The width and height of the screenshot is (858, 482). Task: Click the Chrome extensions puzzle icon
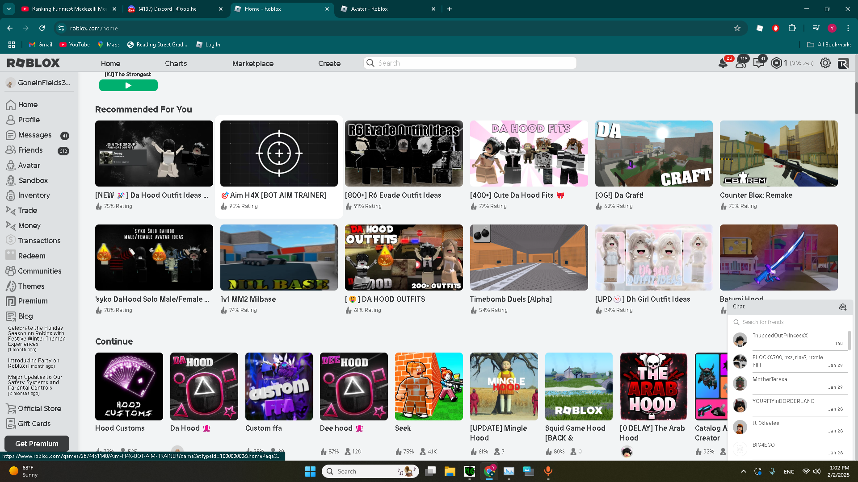tap(792, 28)
